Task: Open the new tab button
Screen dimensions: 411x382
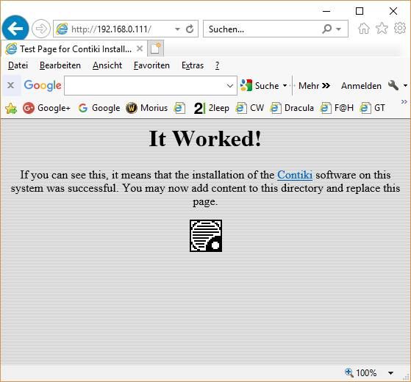Action: click(x=155, y=48)
